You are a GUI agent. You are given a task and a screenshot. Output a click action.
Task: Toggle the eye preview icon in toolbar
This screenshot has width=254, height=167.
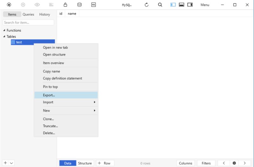pyautogui.click(x=37, y=5)
